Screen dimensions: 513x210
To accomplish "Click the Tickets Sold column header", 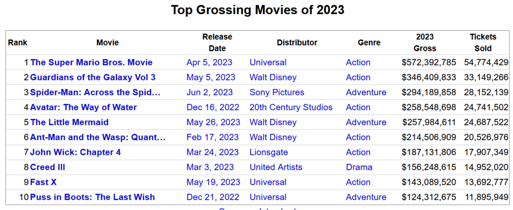I will point(483,43).
